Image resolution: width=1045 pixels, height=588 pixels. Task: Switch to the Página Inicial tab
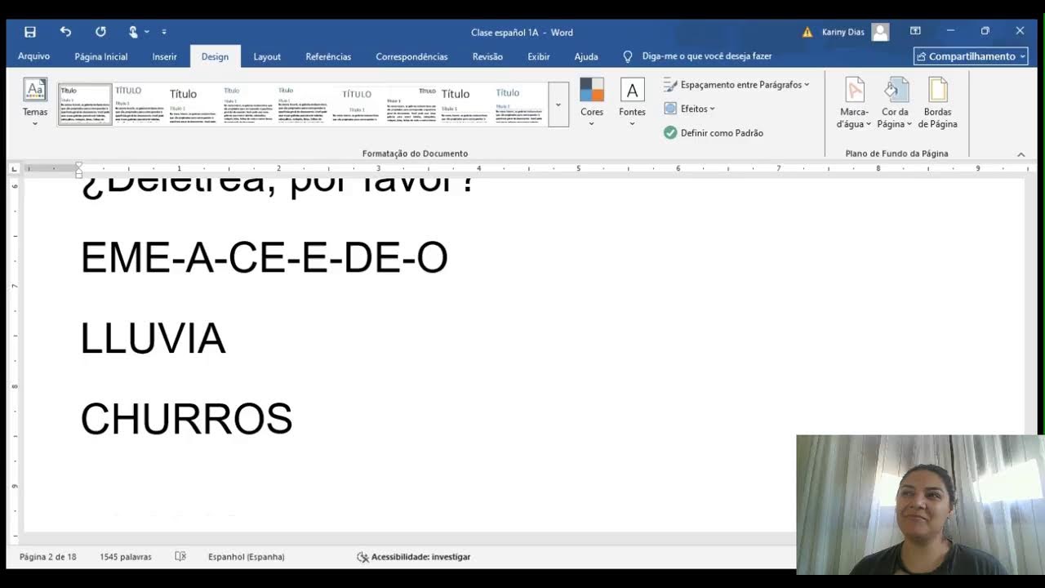tap(101, 56)
